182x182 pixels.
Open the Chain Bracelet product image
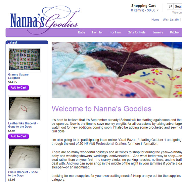24,157
